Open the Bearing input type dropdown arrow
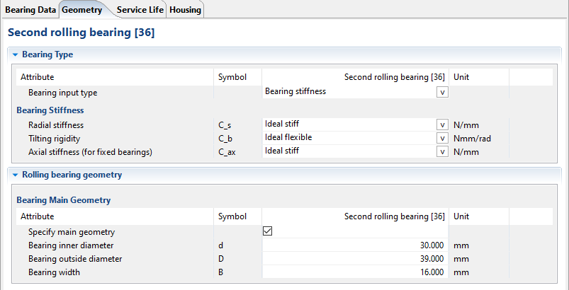The height and width of the screenshot is (290, 569). click(442, 93)
